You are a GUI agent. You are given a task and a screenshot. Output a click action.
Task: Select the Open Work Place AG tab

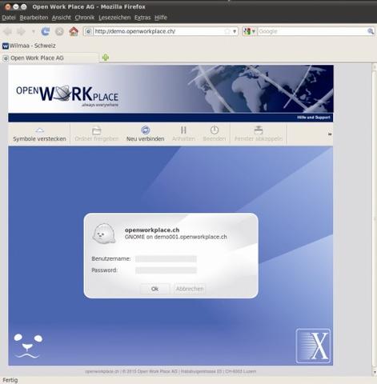pyautogui.click(x=50, y=58)
